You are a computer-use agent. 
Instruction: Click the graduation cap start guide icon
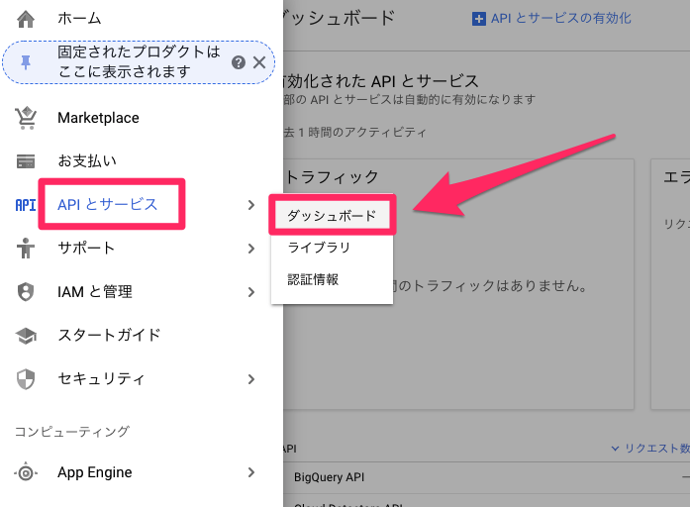[26, 336]
